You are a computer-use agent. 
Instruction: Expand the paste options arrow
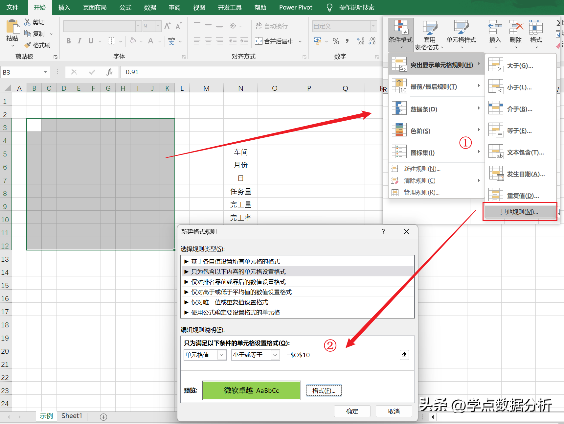(x=12, y=46)
